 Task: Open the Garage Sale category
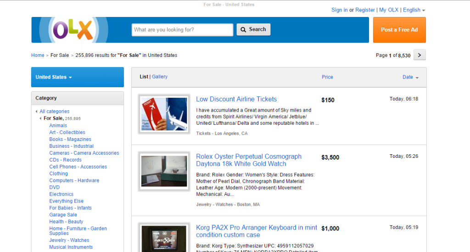pyautogui.click(x=63, y=215)
